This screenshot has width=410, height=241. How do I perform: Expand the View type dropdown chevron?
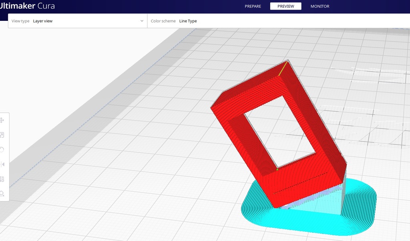[142, 21]
